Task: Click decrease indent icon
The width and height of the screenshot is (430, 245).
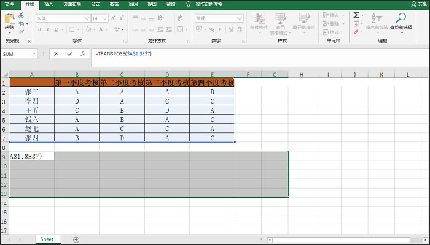Action: click(160, 29)
